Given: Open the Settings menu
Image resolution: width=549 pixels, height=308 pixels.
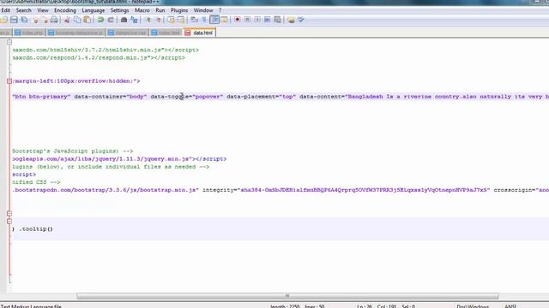Looking at the screenshot, I should 119,10.
